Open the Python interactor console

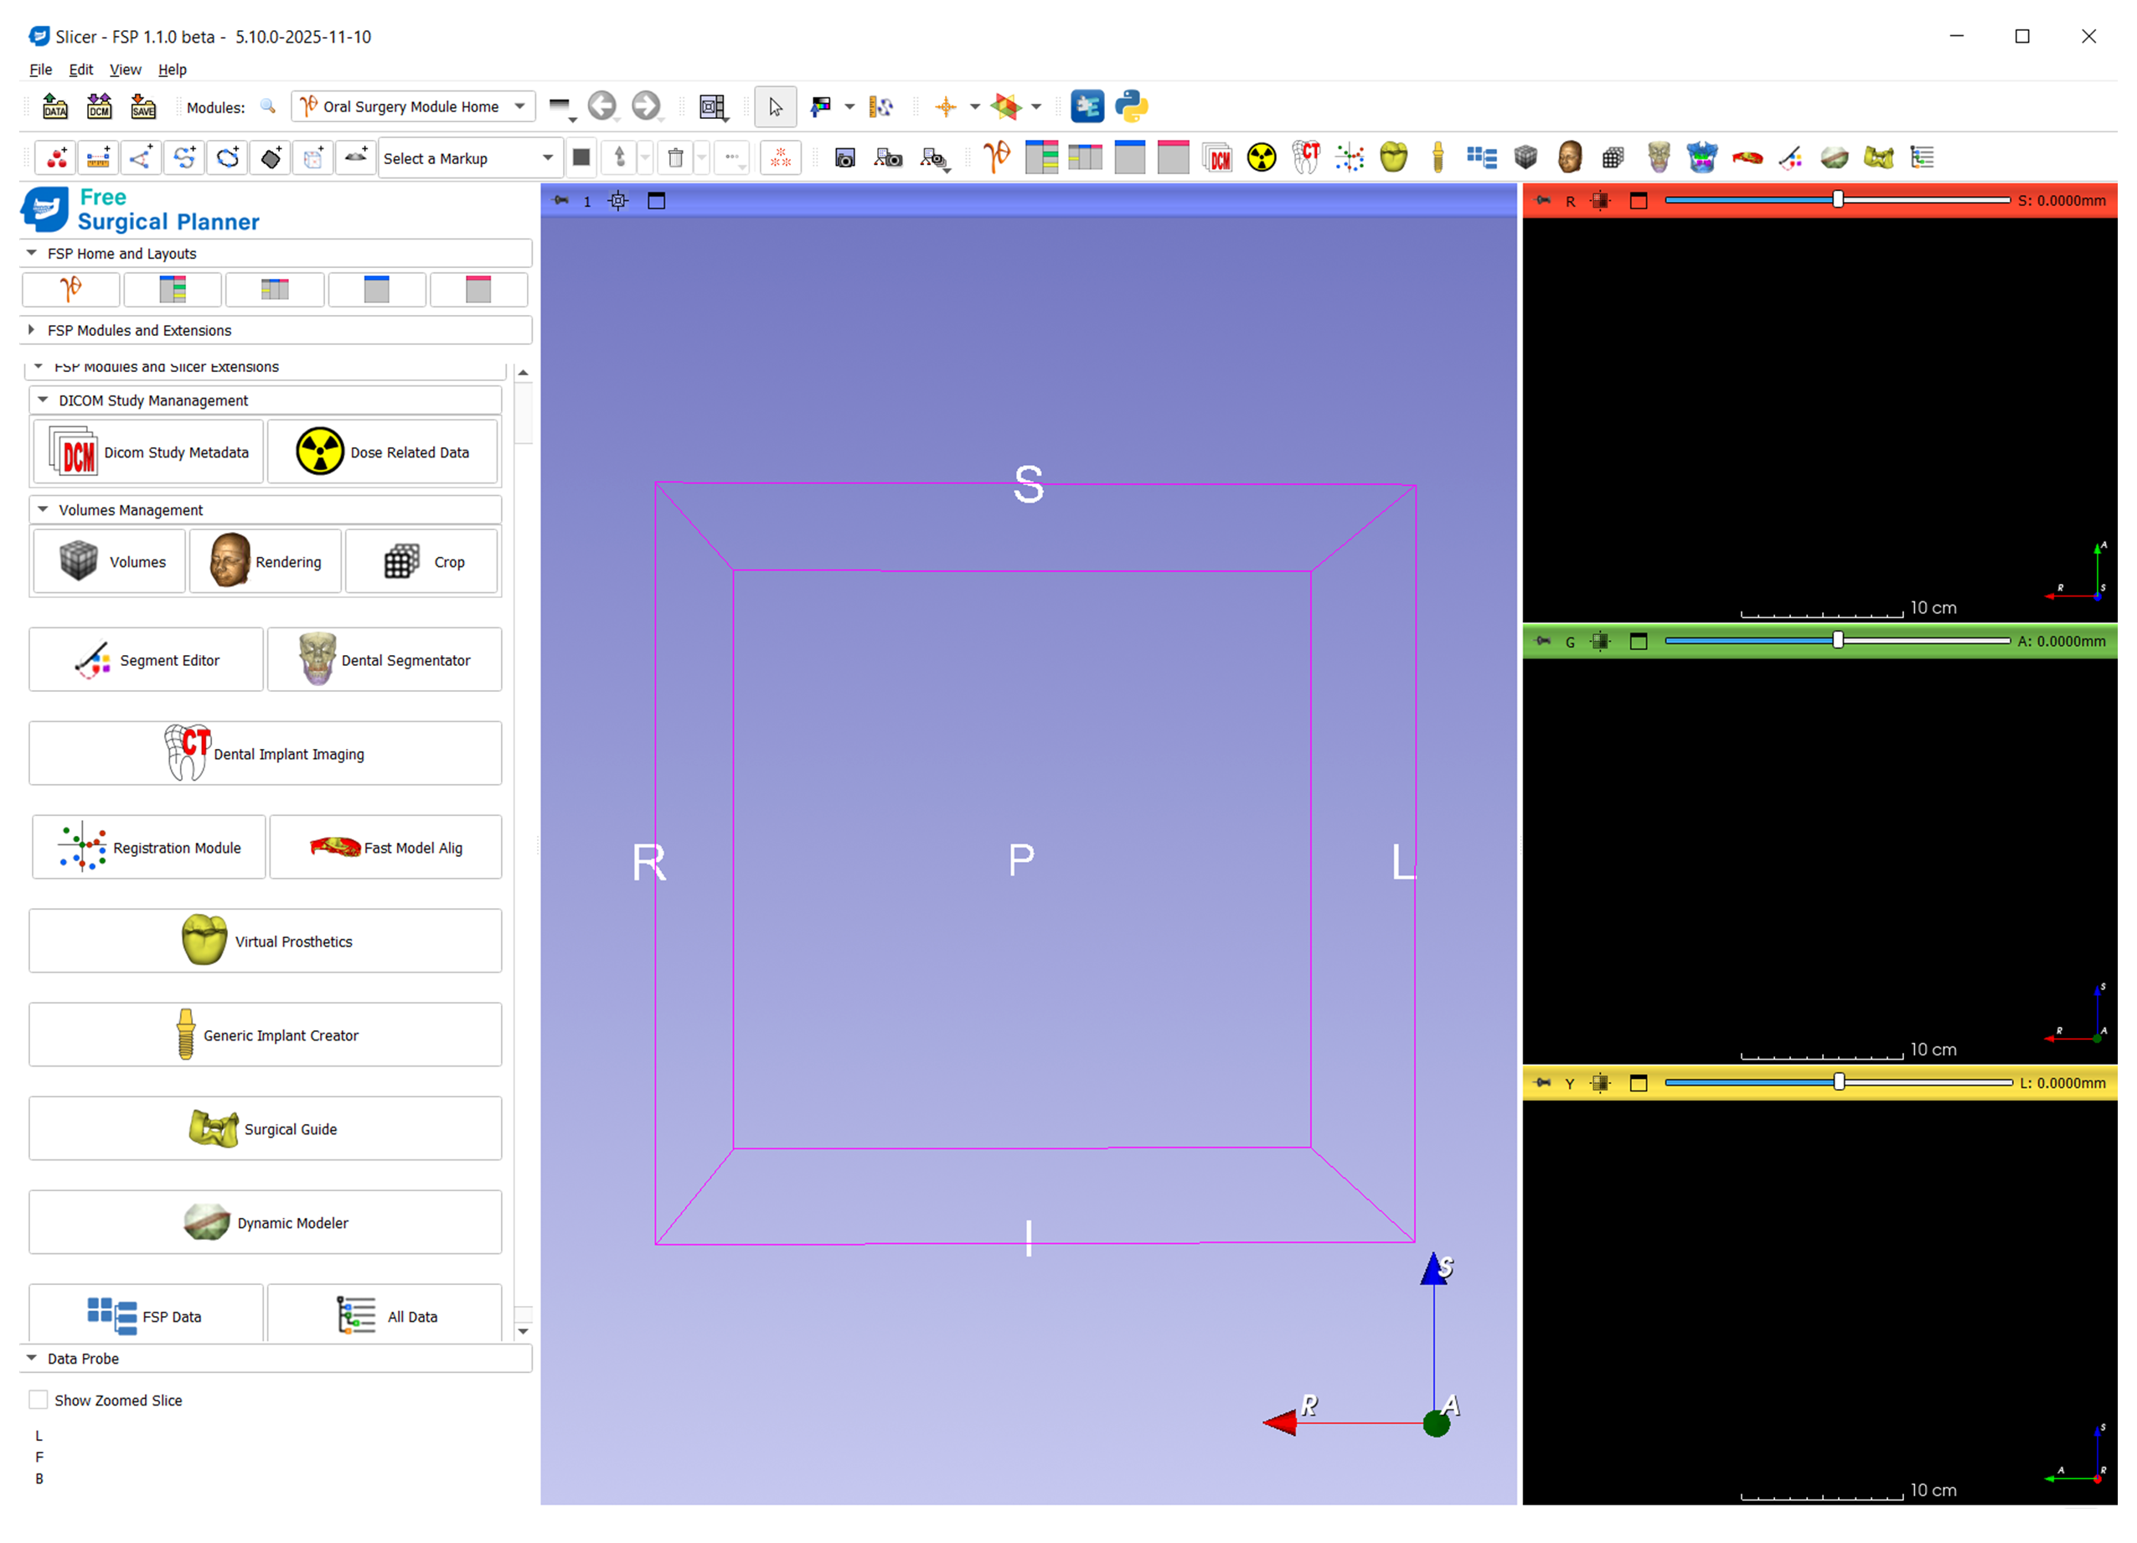1132,106
